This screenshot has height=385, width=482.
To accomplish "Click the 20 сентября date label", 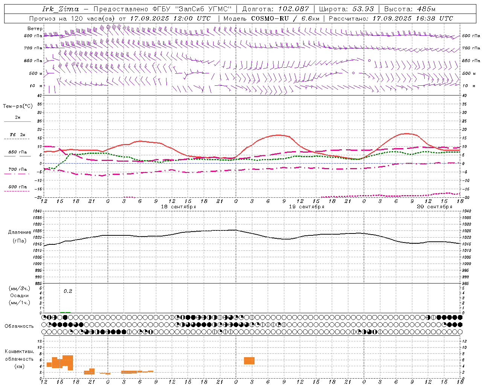I will pyautogui.click(x=435, y=207).
